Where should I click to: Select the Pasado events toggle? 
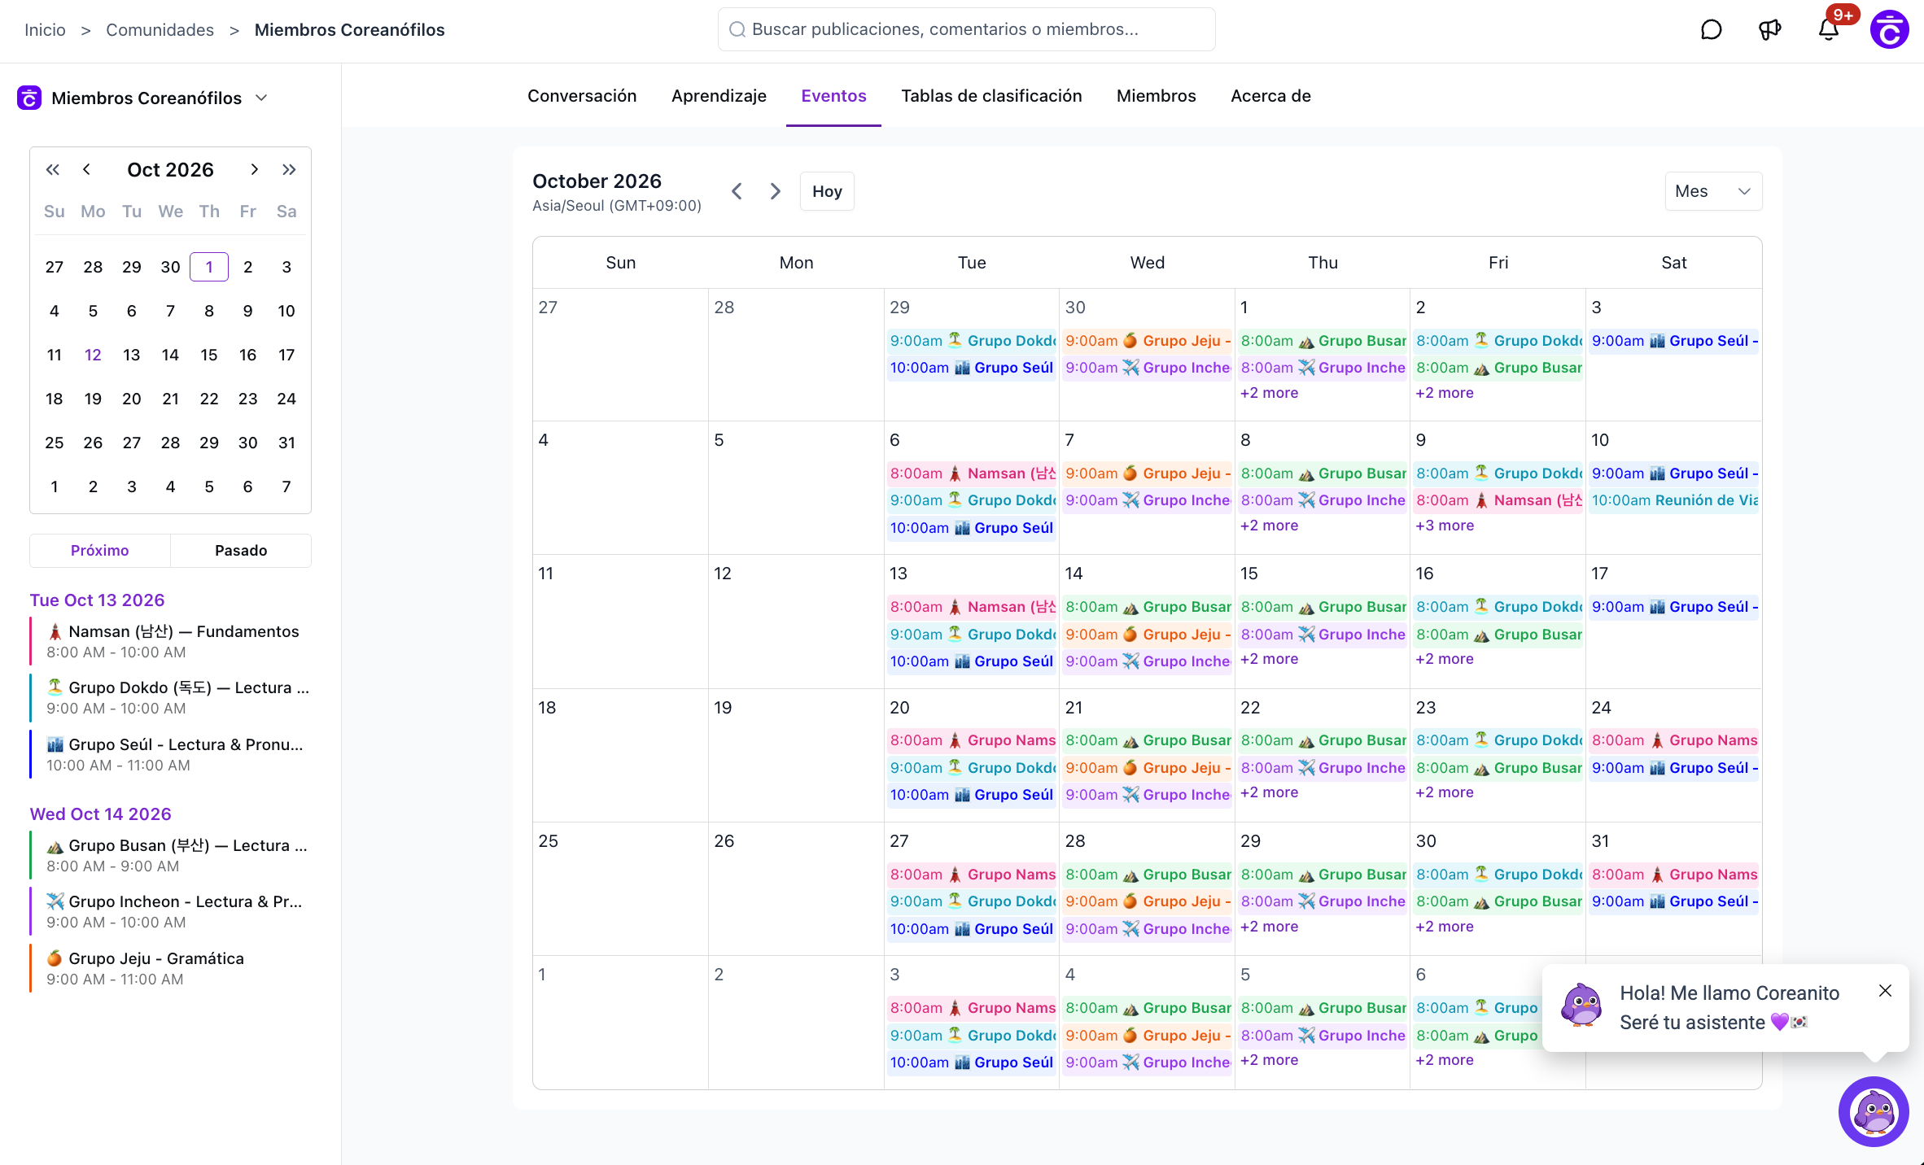[x=241, y=551]
